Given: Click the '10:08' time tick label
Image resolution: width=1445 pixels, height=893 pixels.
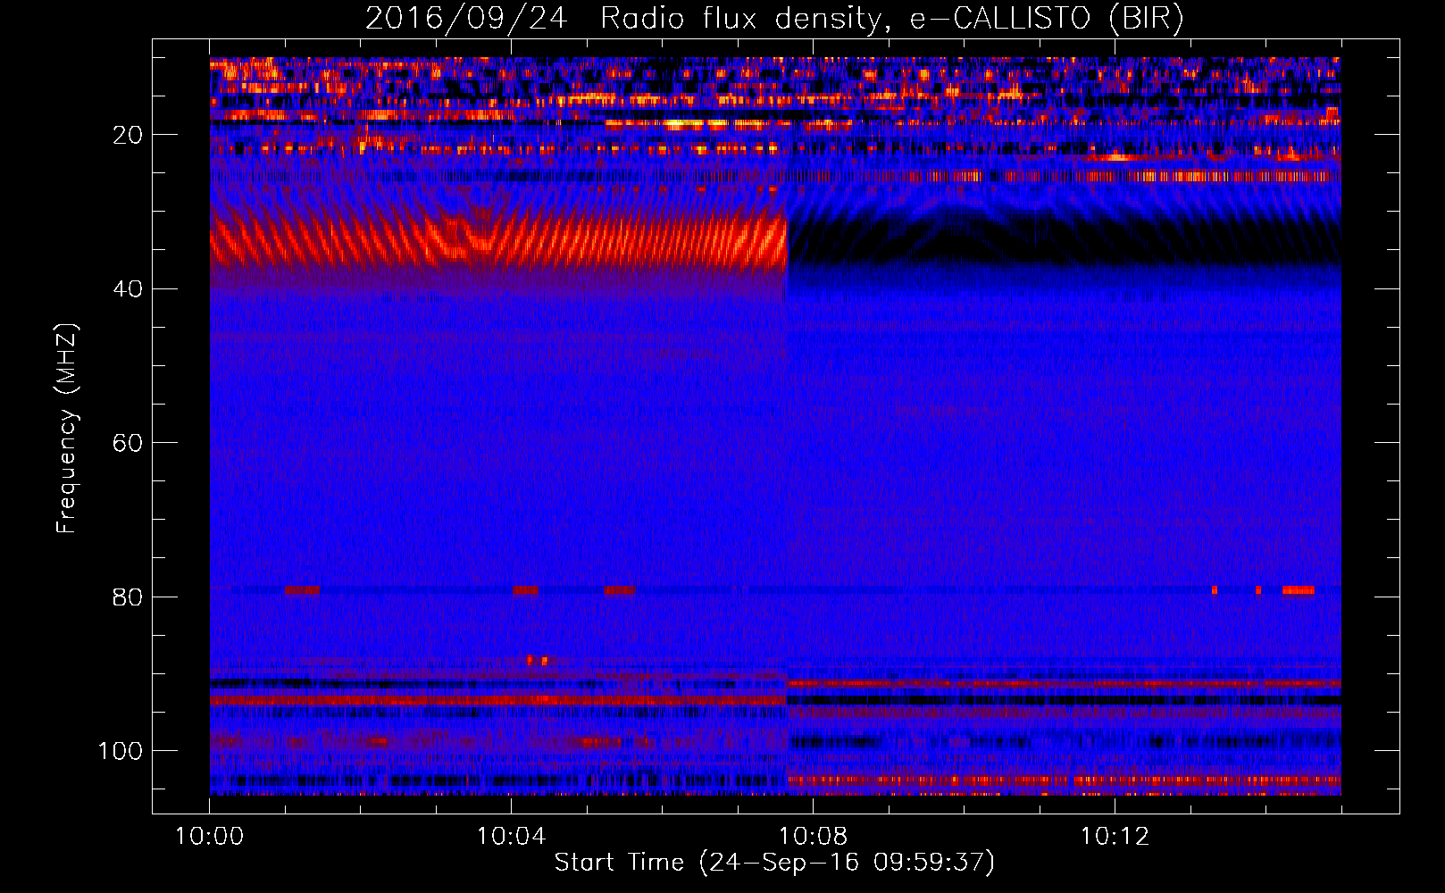Looking at the screenshot, I should coord(813,837).
